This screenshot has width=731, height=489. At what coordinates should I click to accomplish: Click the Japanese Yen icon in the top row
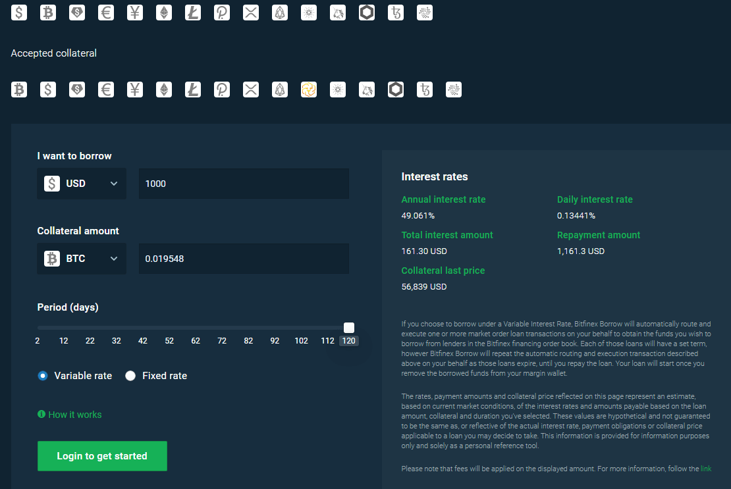pos(135,13)
